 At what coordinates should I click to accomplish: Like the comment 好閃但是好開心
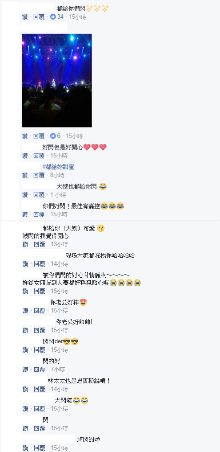(x=25, y=156)
